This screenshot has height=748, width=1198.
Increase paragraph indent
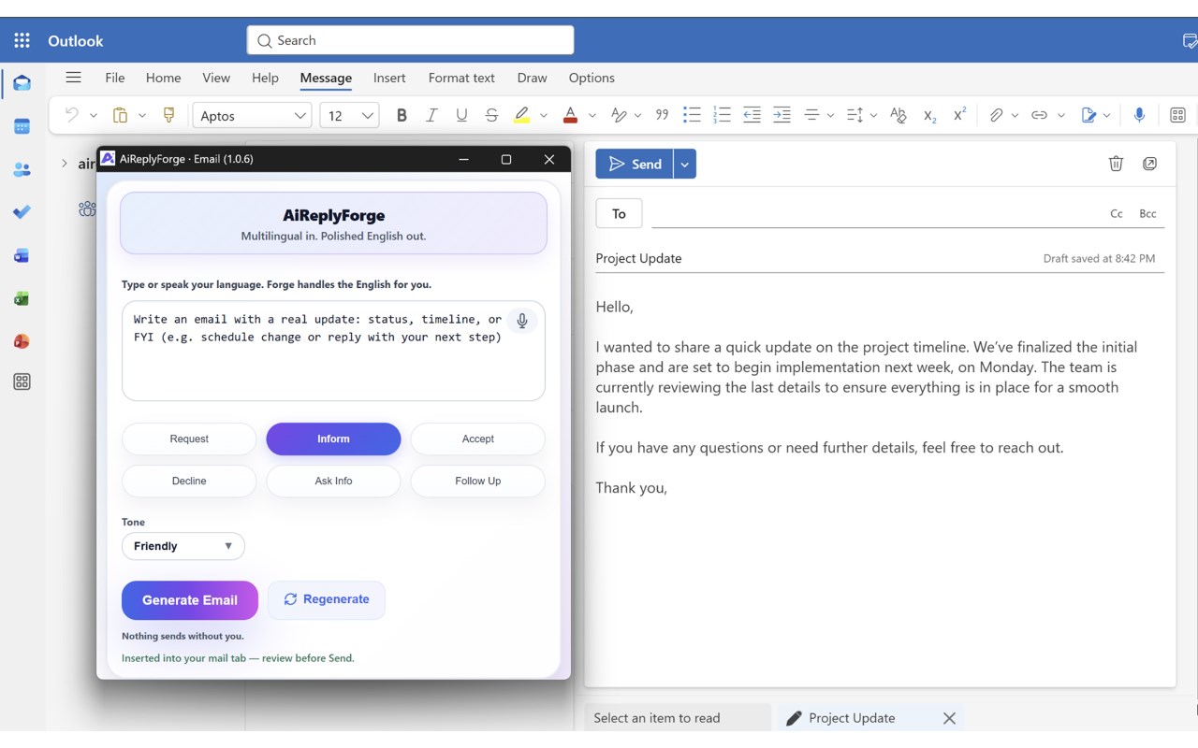[782, 115]
